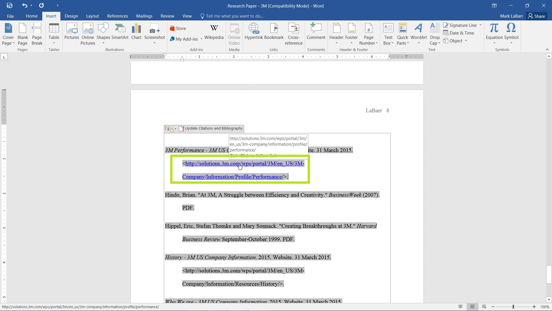Open the WordArt tool

click(x=419, y=34)
